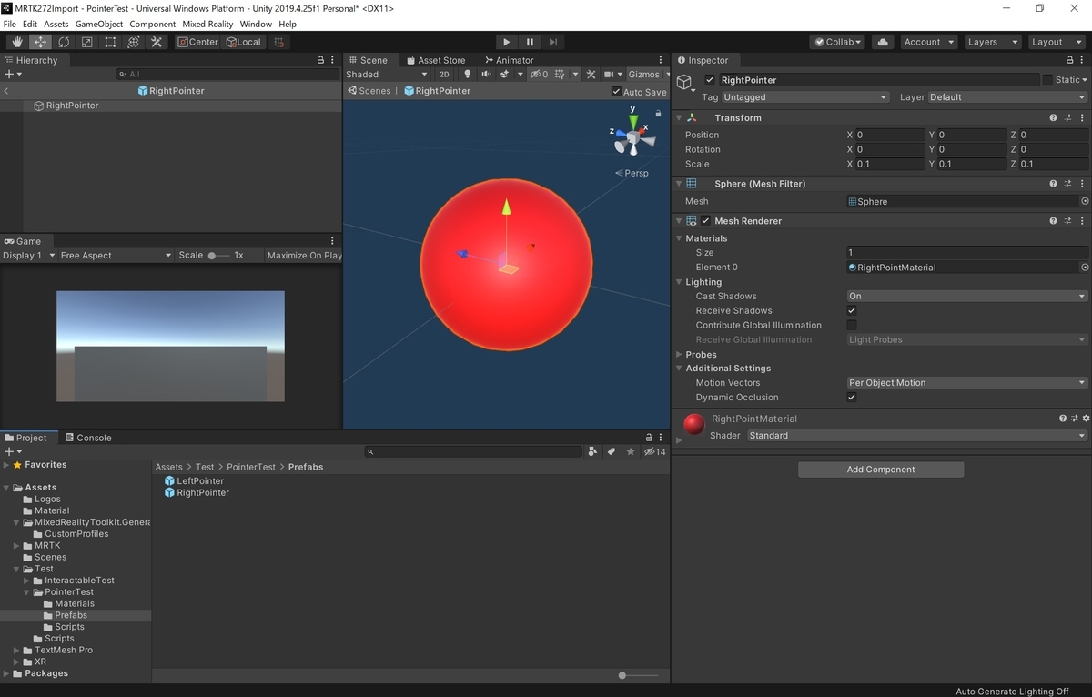This screenshot has width=1092, height=697.
Task: Click the Add Component button
Action: pos(881,470)
